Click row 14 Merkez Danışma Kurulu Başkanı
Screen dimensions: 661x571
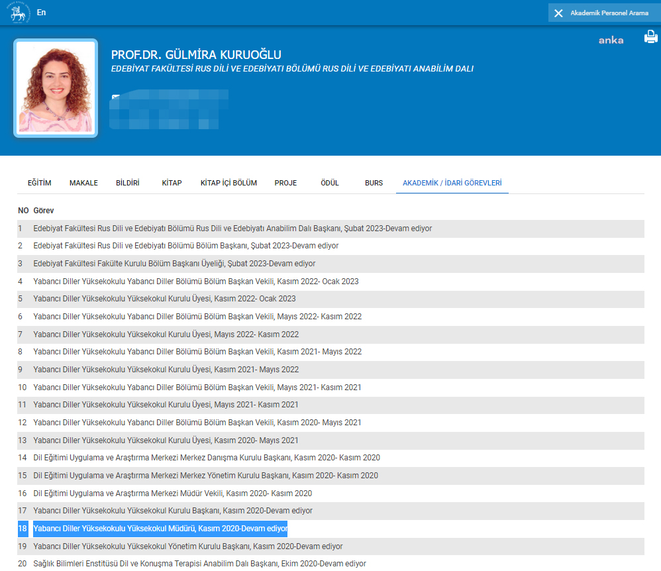coord(330,458)
